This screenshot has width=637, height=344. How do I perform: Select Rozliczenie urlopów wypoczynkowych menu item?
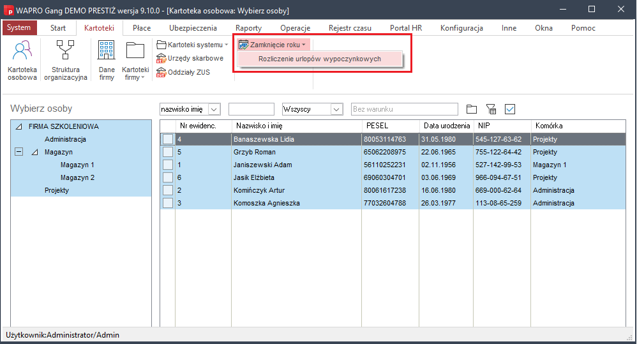(319, 59)
